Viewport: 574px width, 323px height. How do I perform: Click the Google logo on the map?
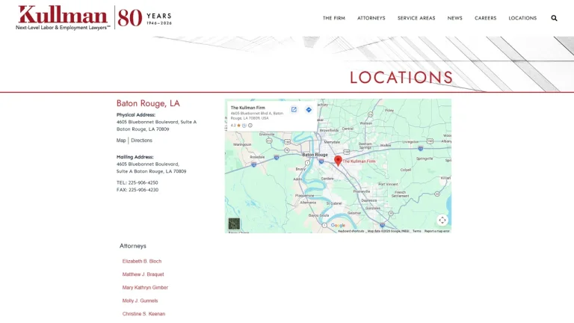point(338,225)
